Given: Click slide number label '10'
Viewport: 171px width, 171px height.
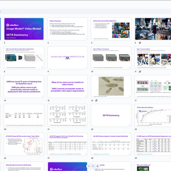Looking at the screenshot, I should 92,72.
